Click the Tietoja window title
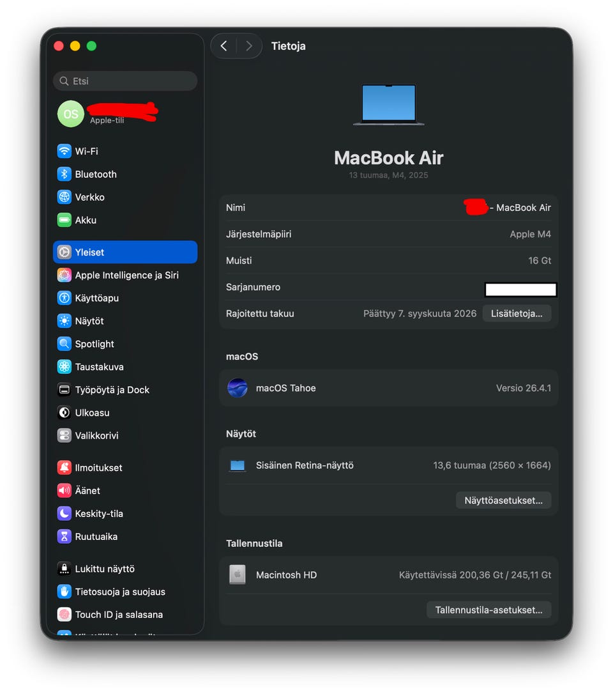The image size is (613, 694). click(289, 46)
